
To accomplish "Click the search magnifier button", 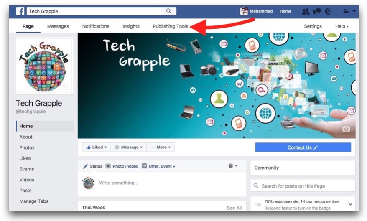I will [168, 11].
